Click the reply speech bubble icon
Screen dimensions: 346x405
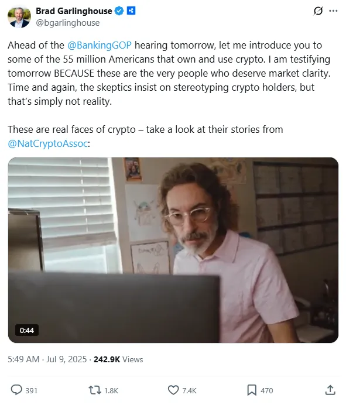pos(16,390)
